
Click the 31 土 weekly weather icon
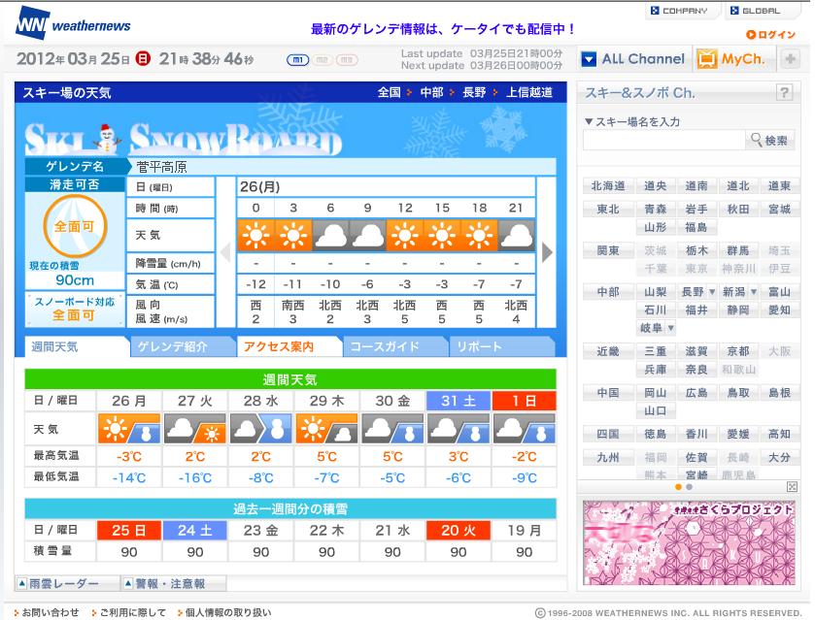(x=458, y=429)
